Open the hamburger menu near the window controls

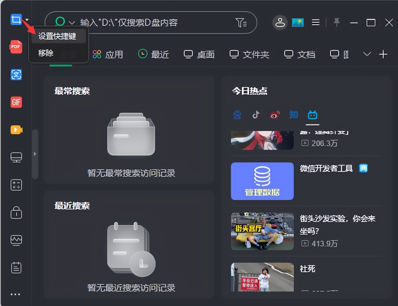tap(316, 23)
